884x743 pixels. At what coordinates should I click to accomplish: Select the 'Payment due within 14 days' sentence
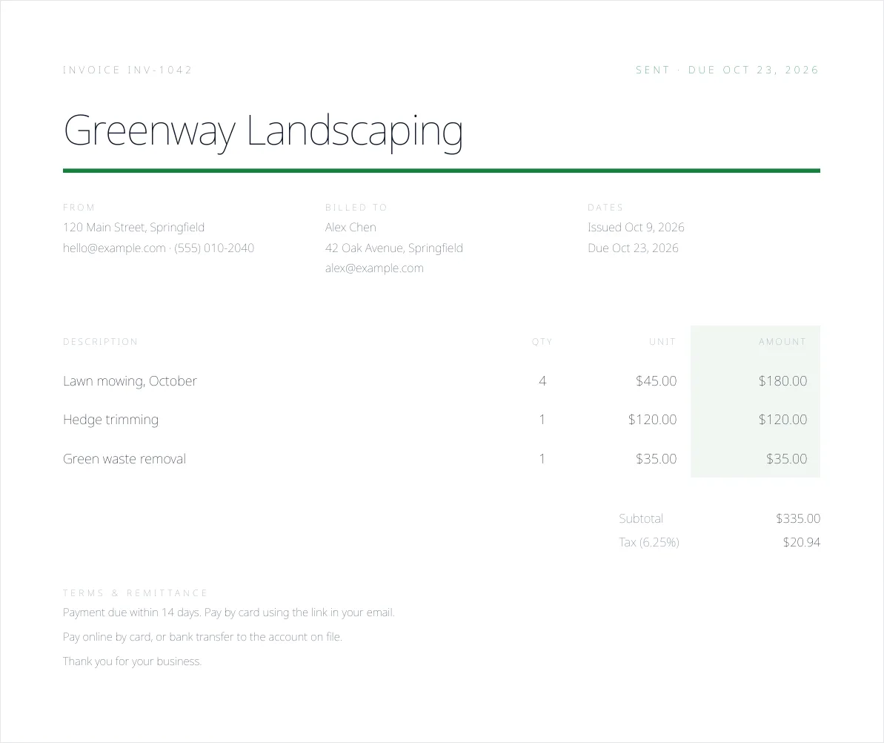coord(229,612)
